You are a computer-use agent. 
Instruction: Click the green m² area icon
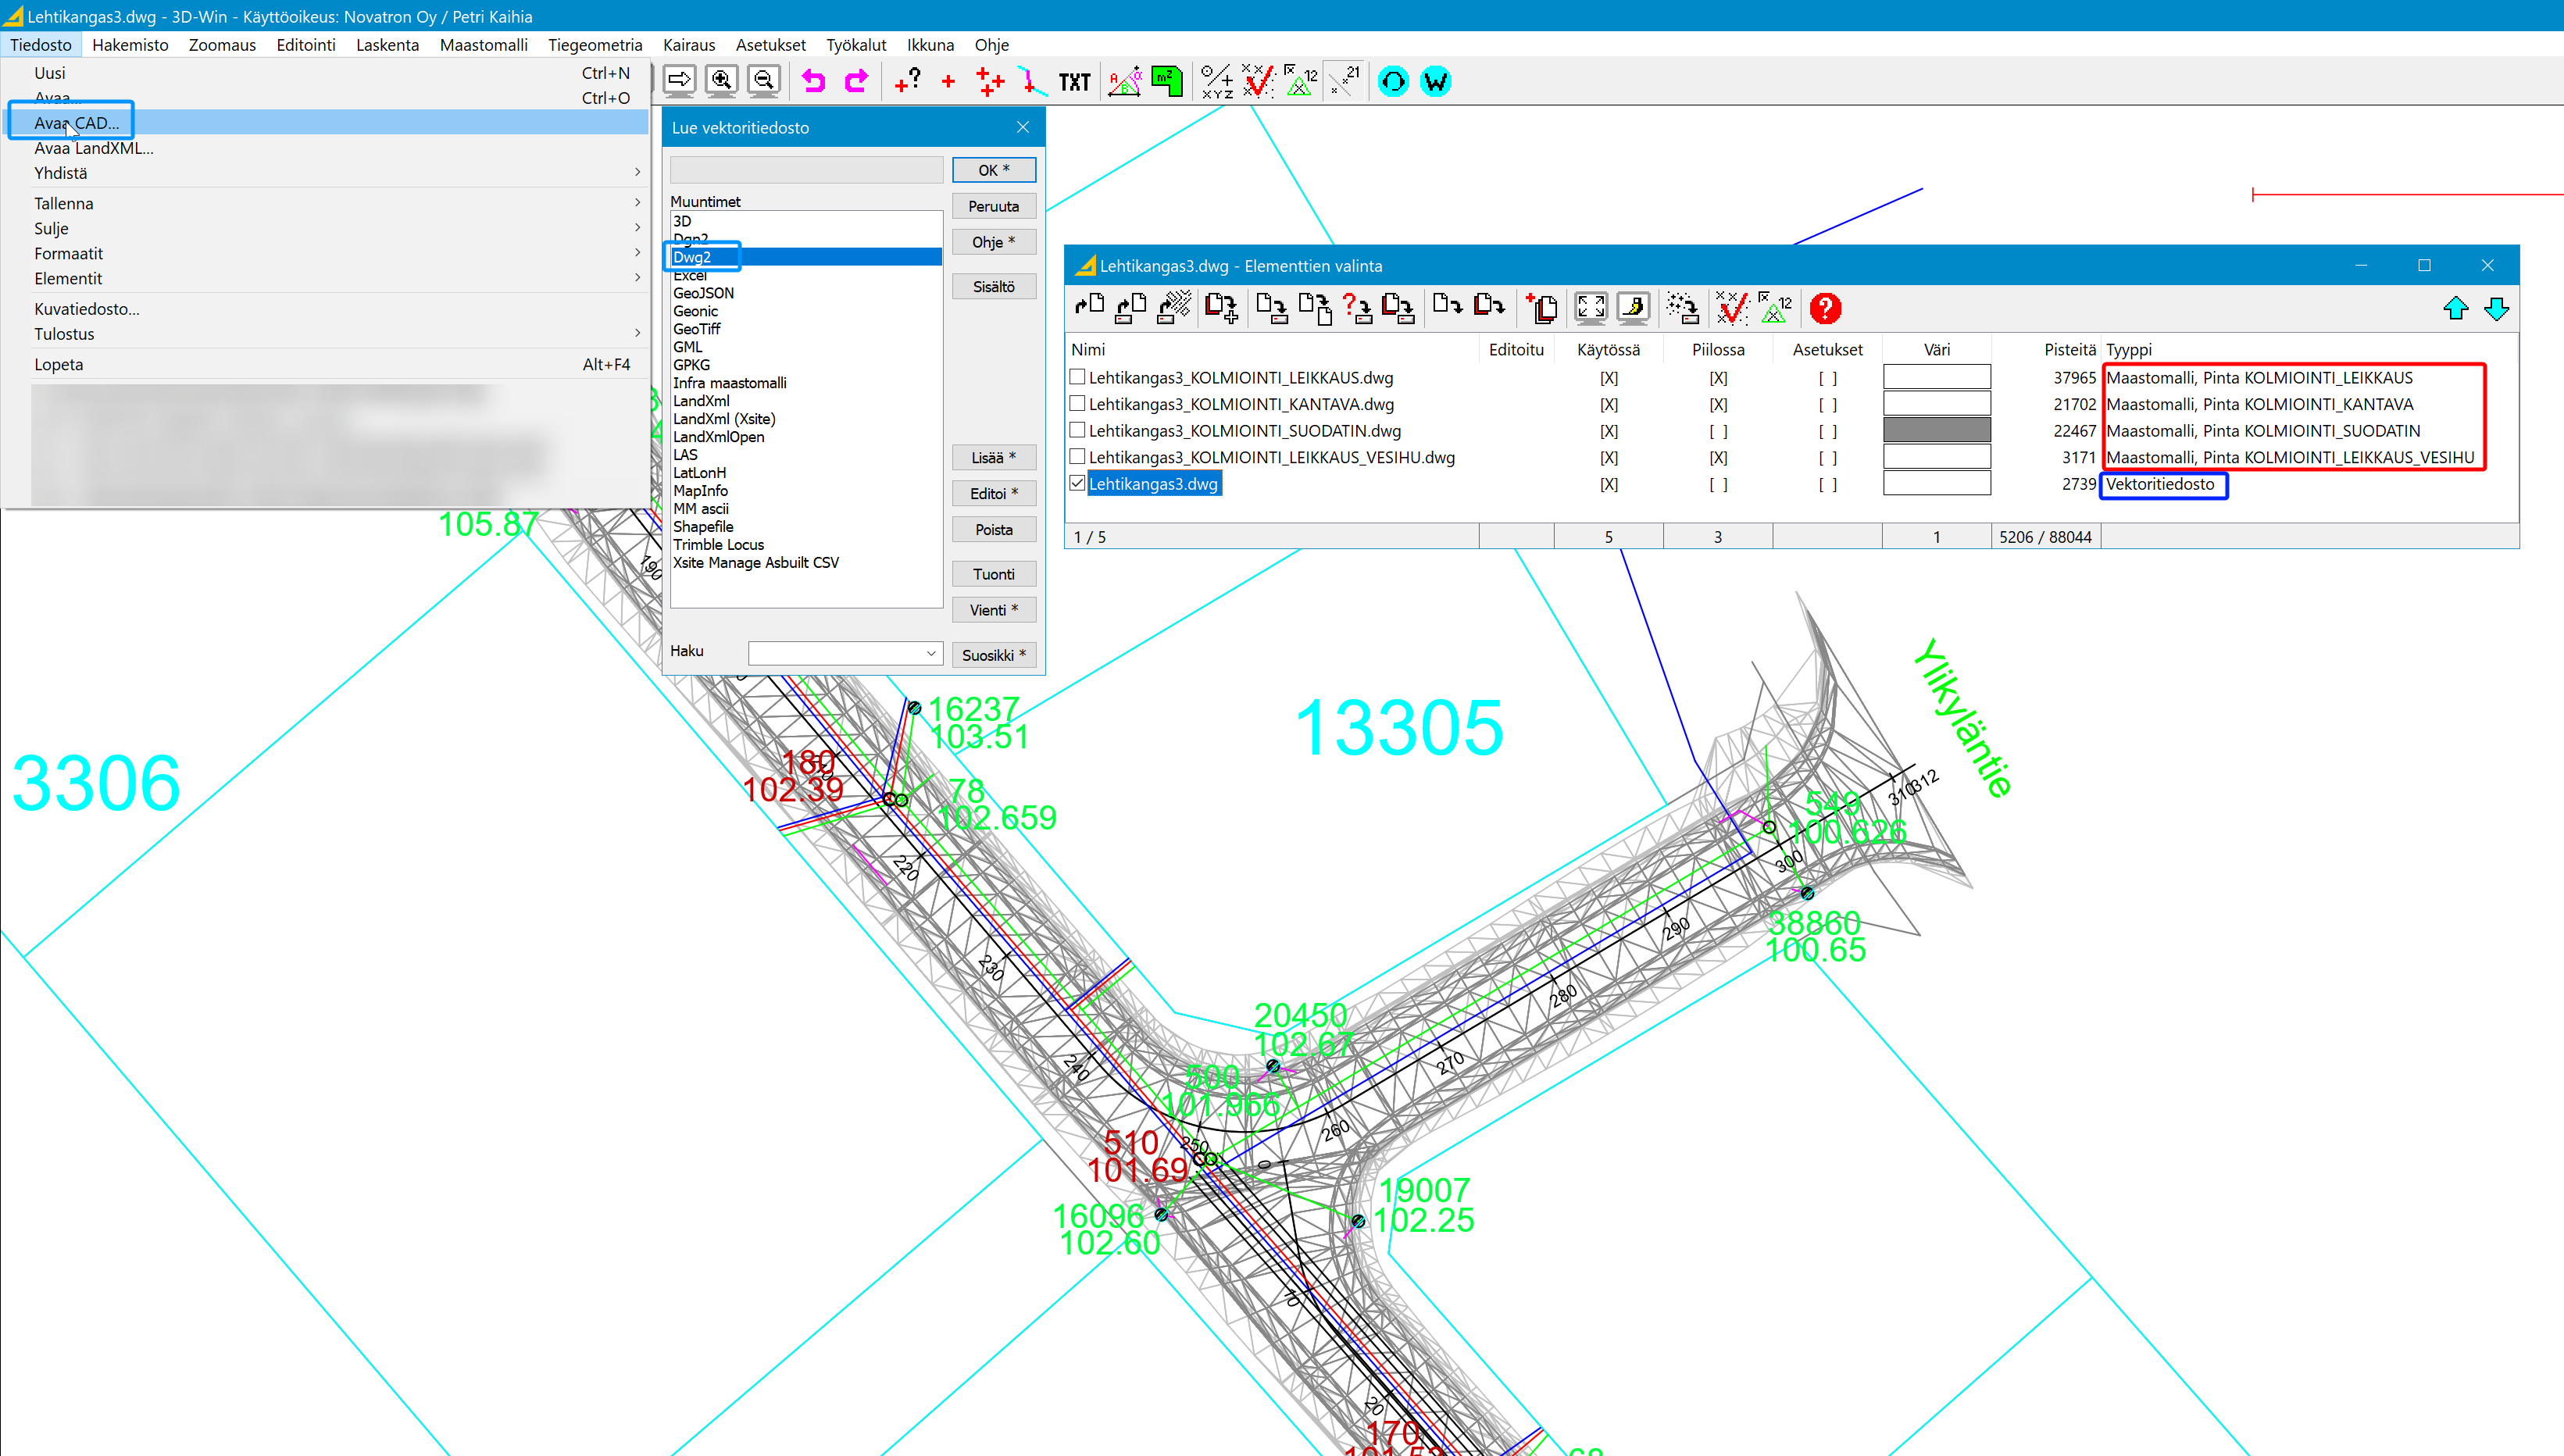click(1166, 81)
